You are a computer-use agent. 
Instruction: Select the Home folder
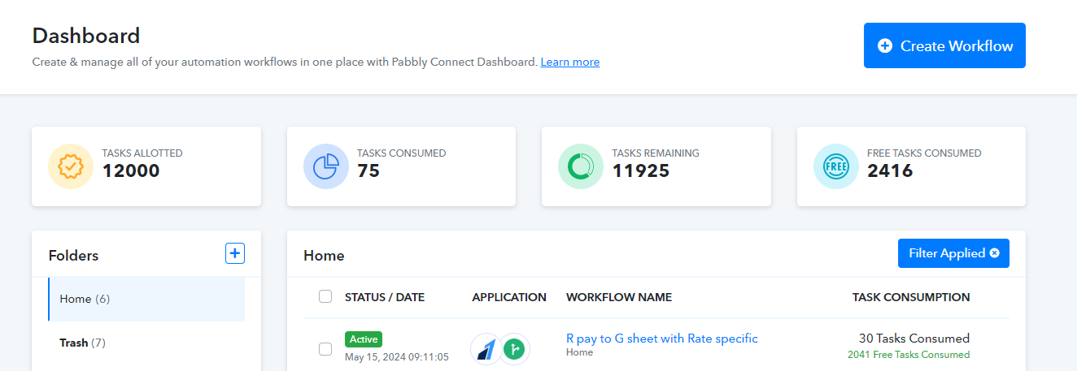pyautogui.click(x=146, y=299)
